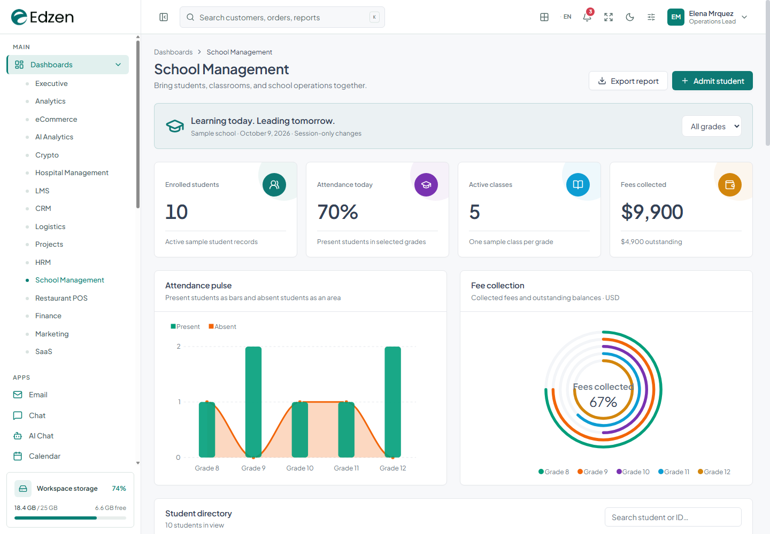The width and height of the screenshot is (770, 534).
Task: Select the Restaurant POS dashboard
Action: coord(61,299)
